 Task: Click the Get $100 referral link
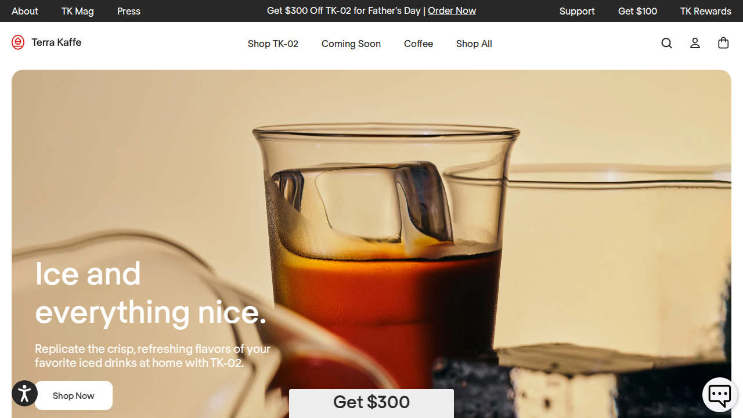637,11
